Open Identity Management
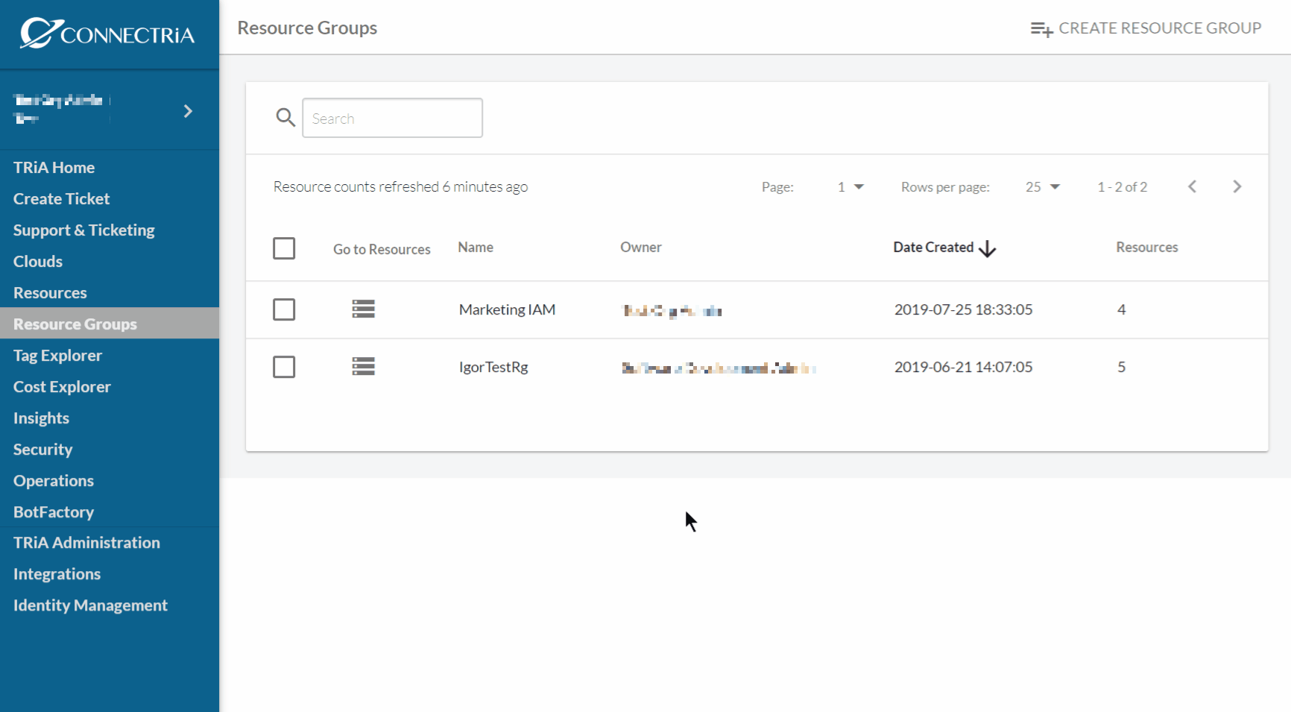Image resolution: width=1291 pixels, height=712 pixels. (90, 605)
